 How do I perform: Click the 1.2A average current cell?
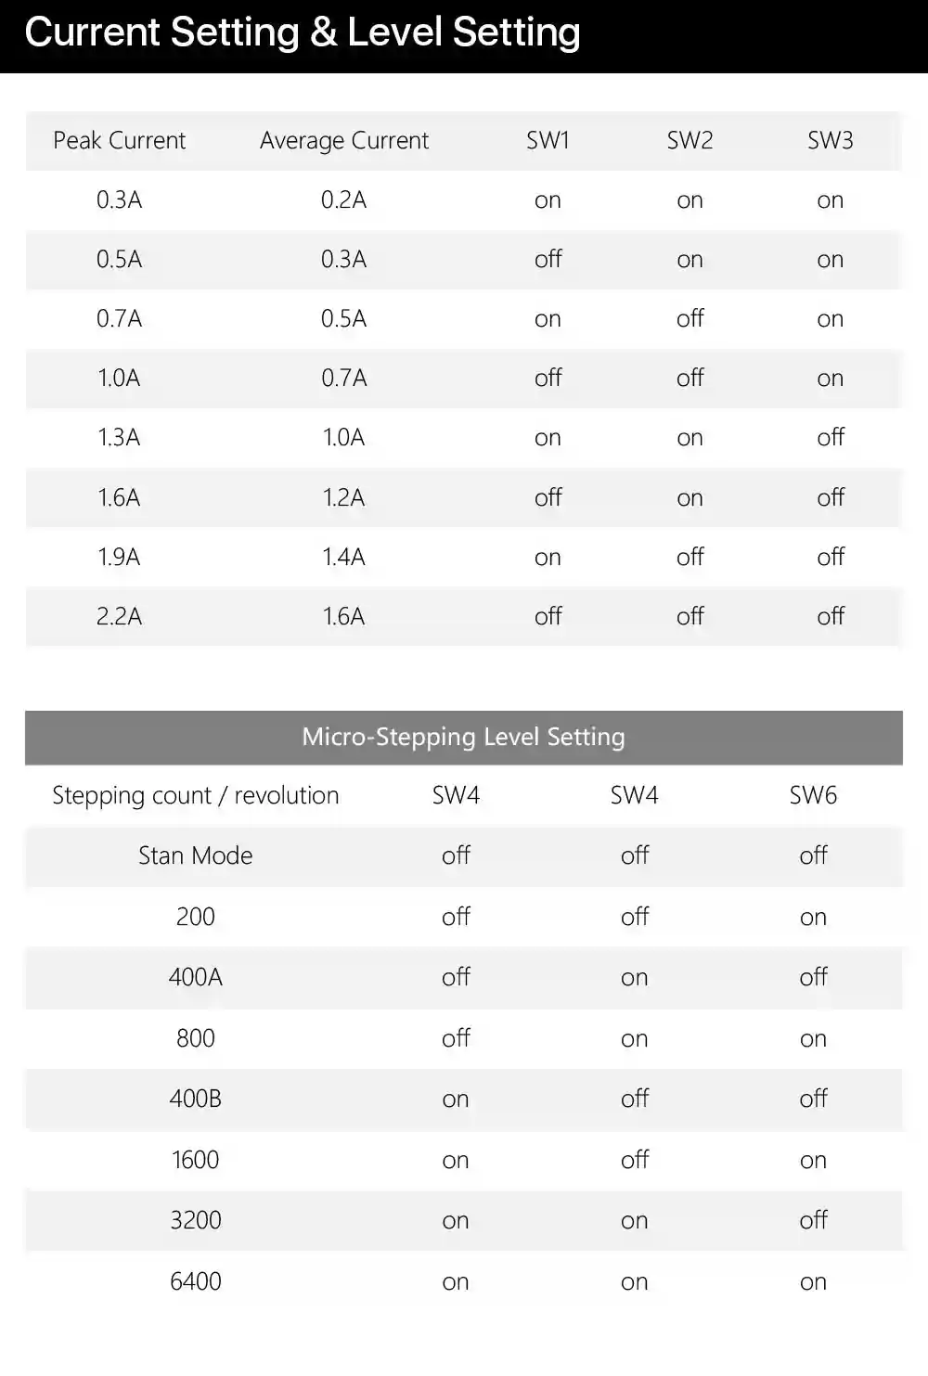point(343,497)
